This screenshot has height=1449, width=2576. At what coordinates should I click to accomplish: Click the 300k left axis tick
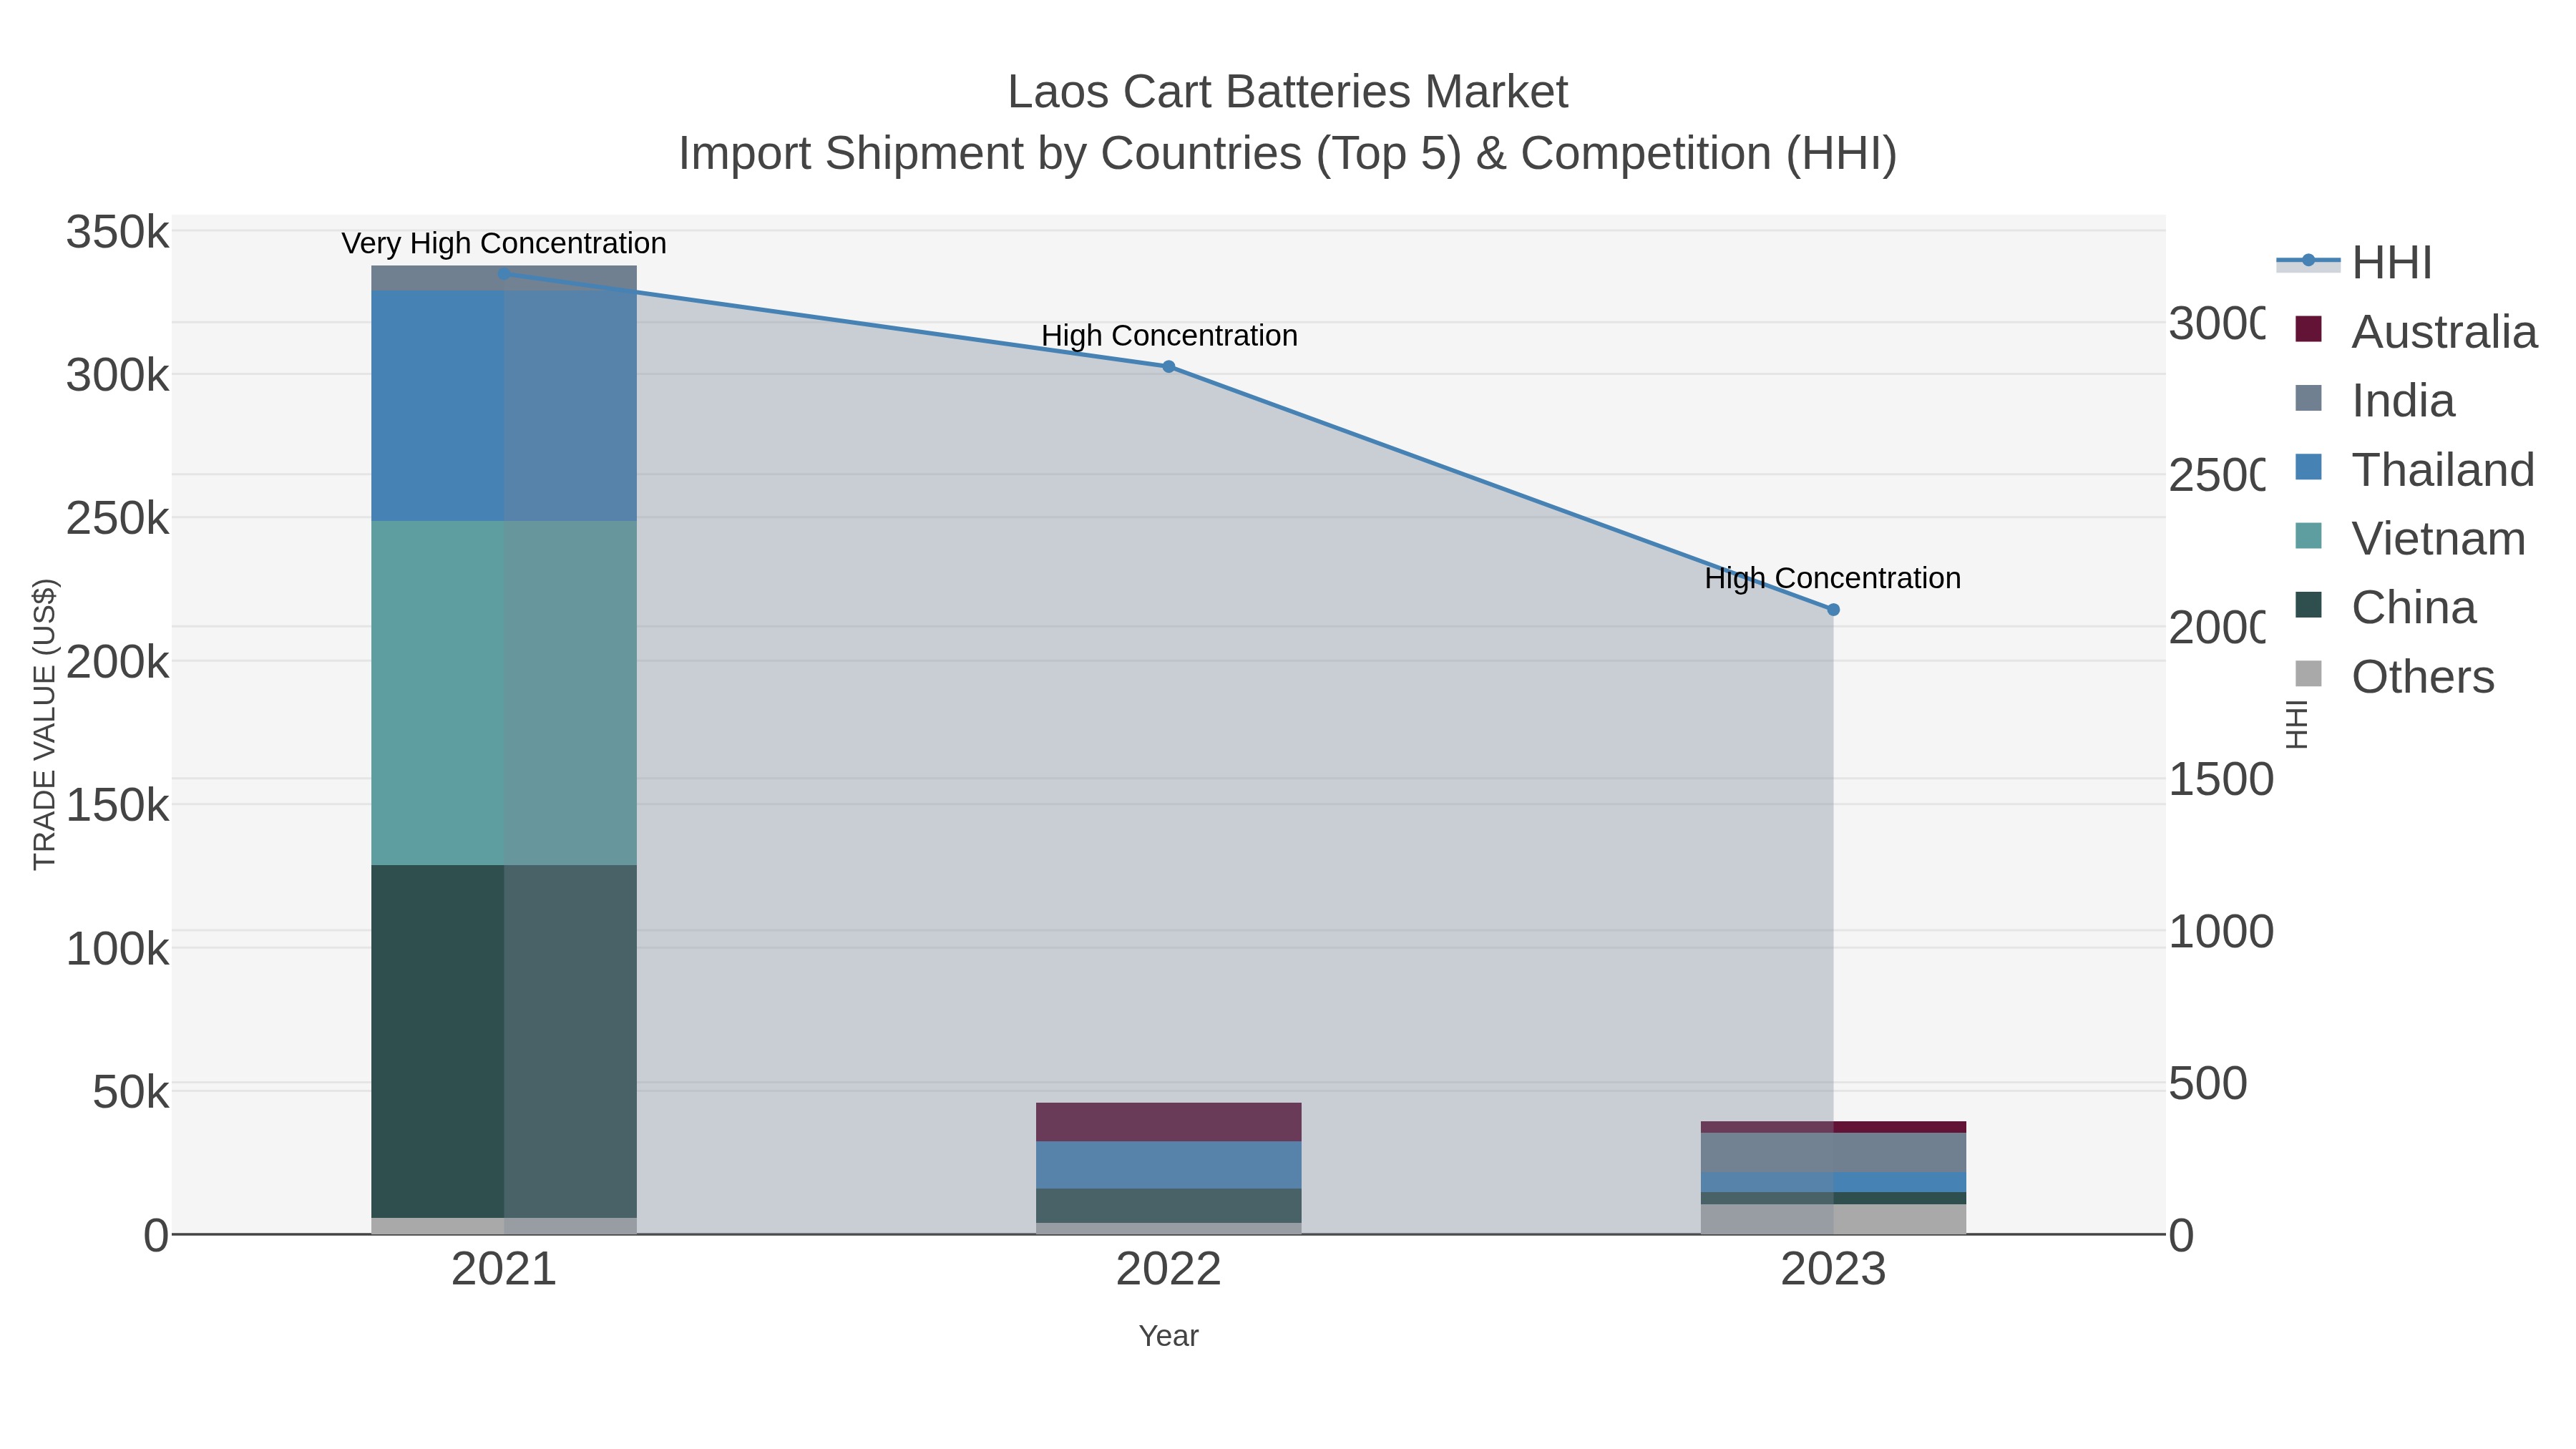[117, 376]
